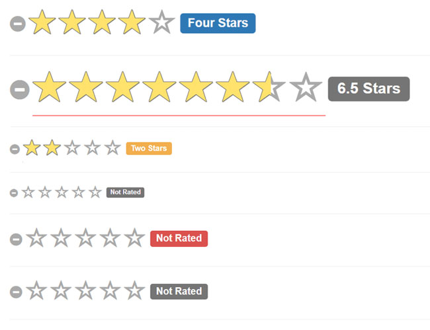Select fifth star in bottom Not Rated row
The image size is (430, 330).
pos(134,290)
